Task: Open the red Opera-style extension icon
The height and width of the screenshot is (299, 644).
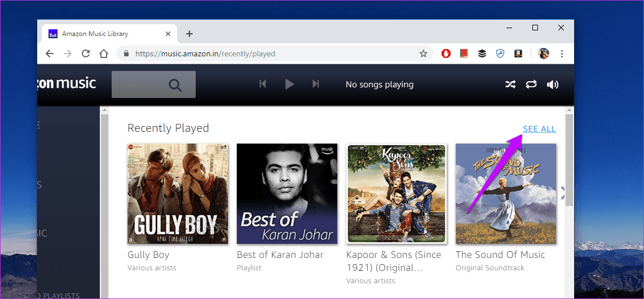Action: click(446, 53)
